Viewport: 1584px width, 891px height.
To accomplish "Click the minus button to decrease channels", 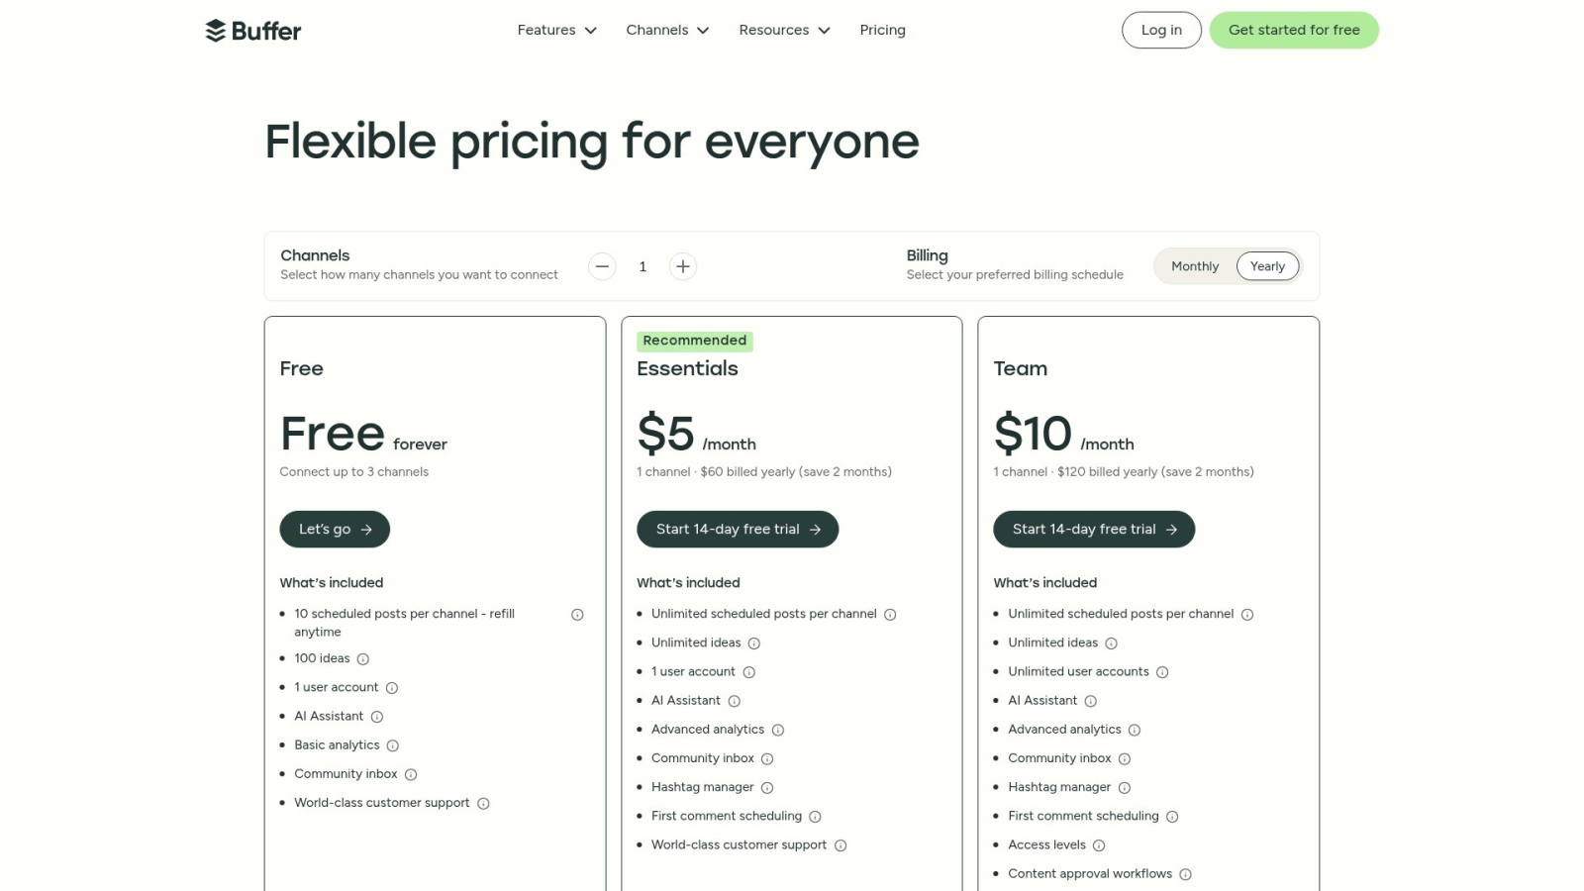I will [602, 266].
